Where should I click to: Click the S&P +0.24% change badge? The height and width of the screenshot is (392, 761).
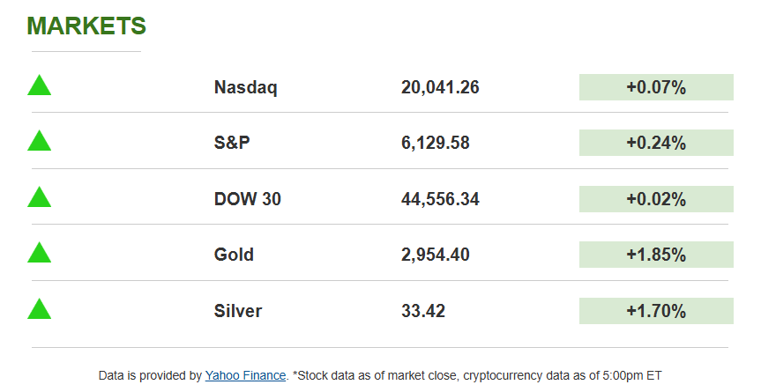point(656,143)
